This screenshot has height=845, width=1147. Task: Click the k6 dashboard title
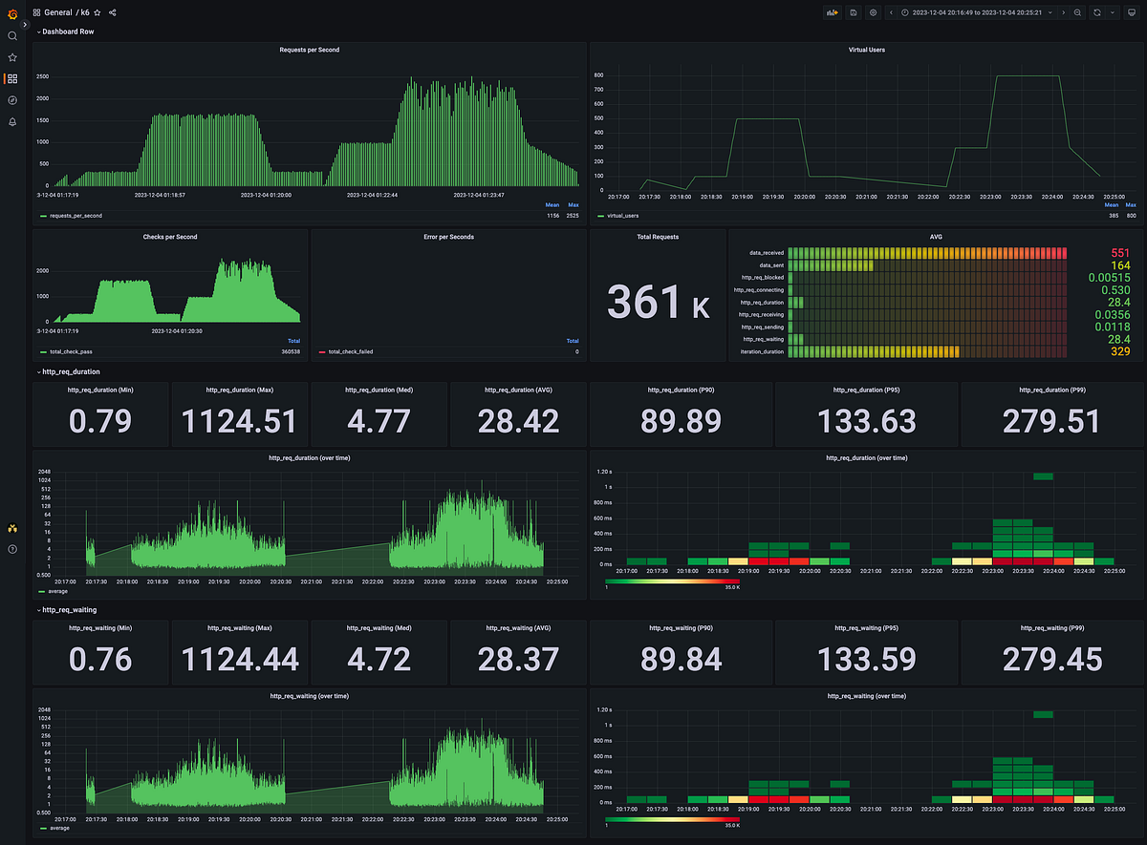tap(84, 12)
